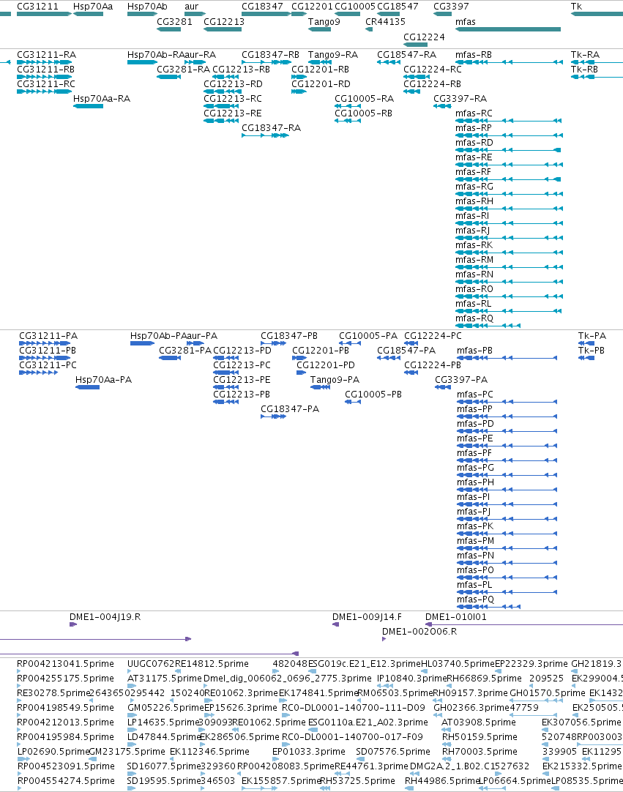Open EST RP004213041.5prime label
Screen dimensions: 623x792
(x=66, y=664)
